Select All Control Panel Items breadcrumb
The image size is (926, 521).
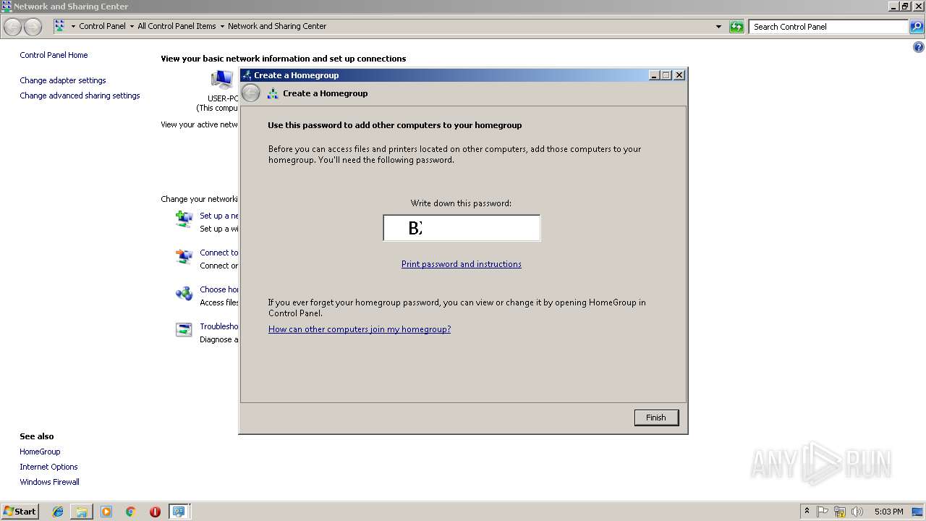pos(177,26)
